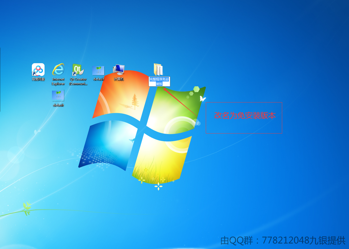Screen dimensions: 349x249
Task: Select the 计算机 desktop icon
Action: point(119,70)
